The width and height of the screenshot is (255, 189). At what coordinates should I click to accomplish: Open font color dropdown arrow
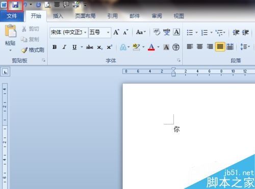[158, 47]
